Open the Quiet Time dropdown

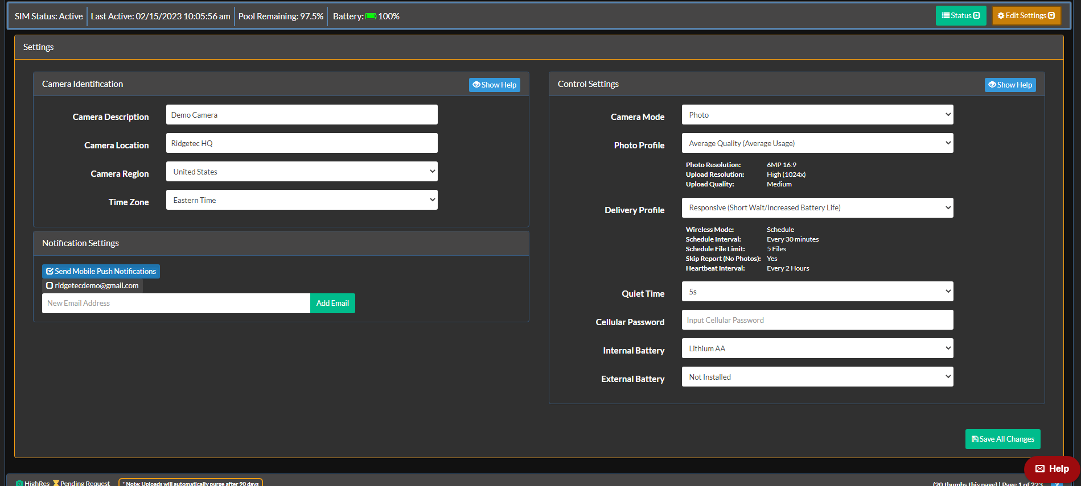point(817,292)
